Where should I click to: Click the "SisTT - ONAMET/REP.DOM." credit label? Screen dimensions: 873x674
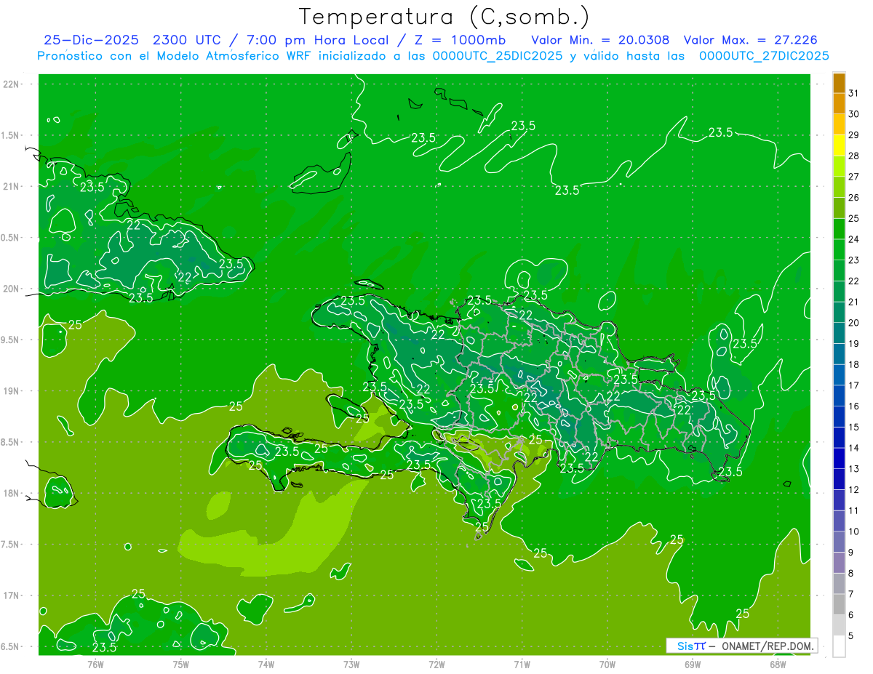[x=742, y=646]
